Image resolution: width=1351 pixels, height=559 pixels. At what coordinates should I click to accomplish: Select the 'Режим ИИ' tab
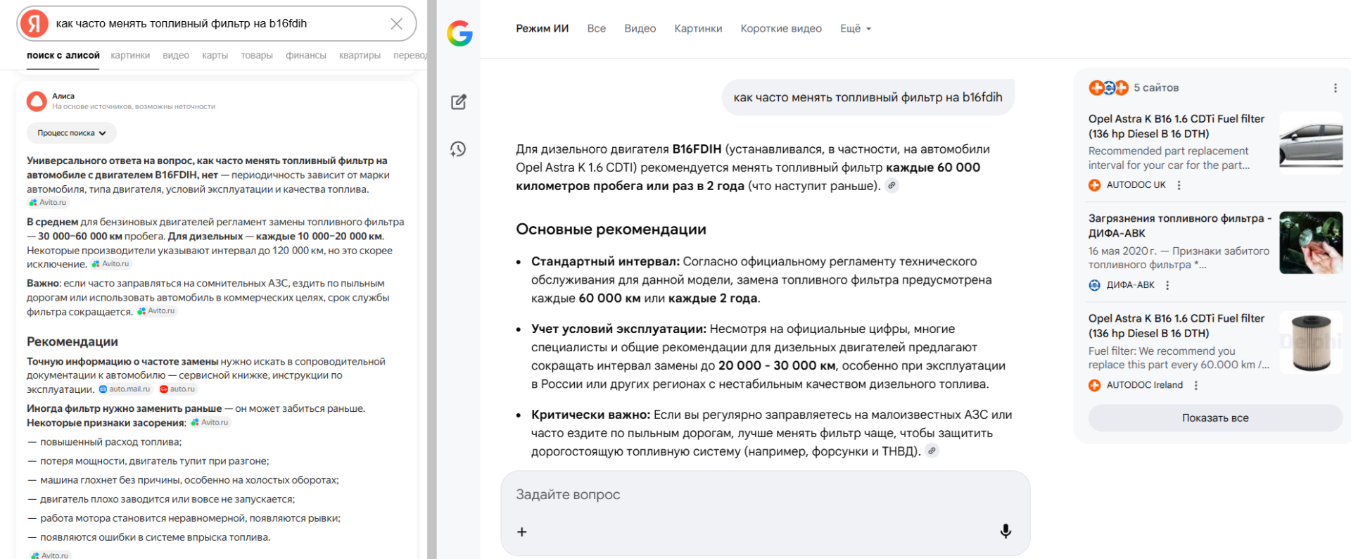click(x=542, y=28)
